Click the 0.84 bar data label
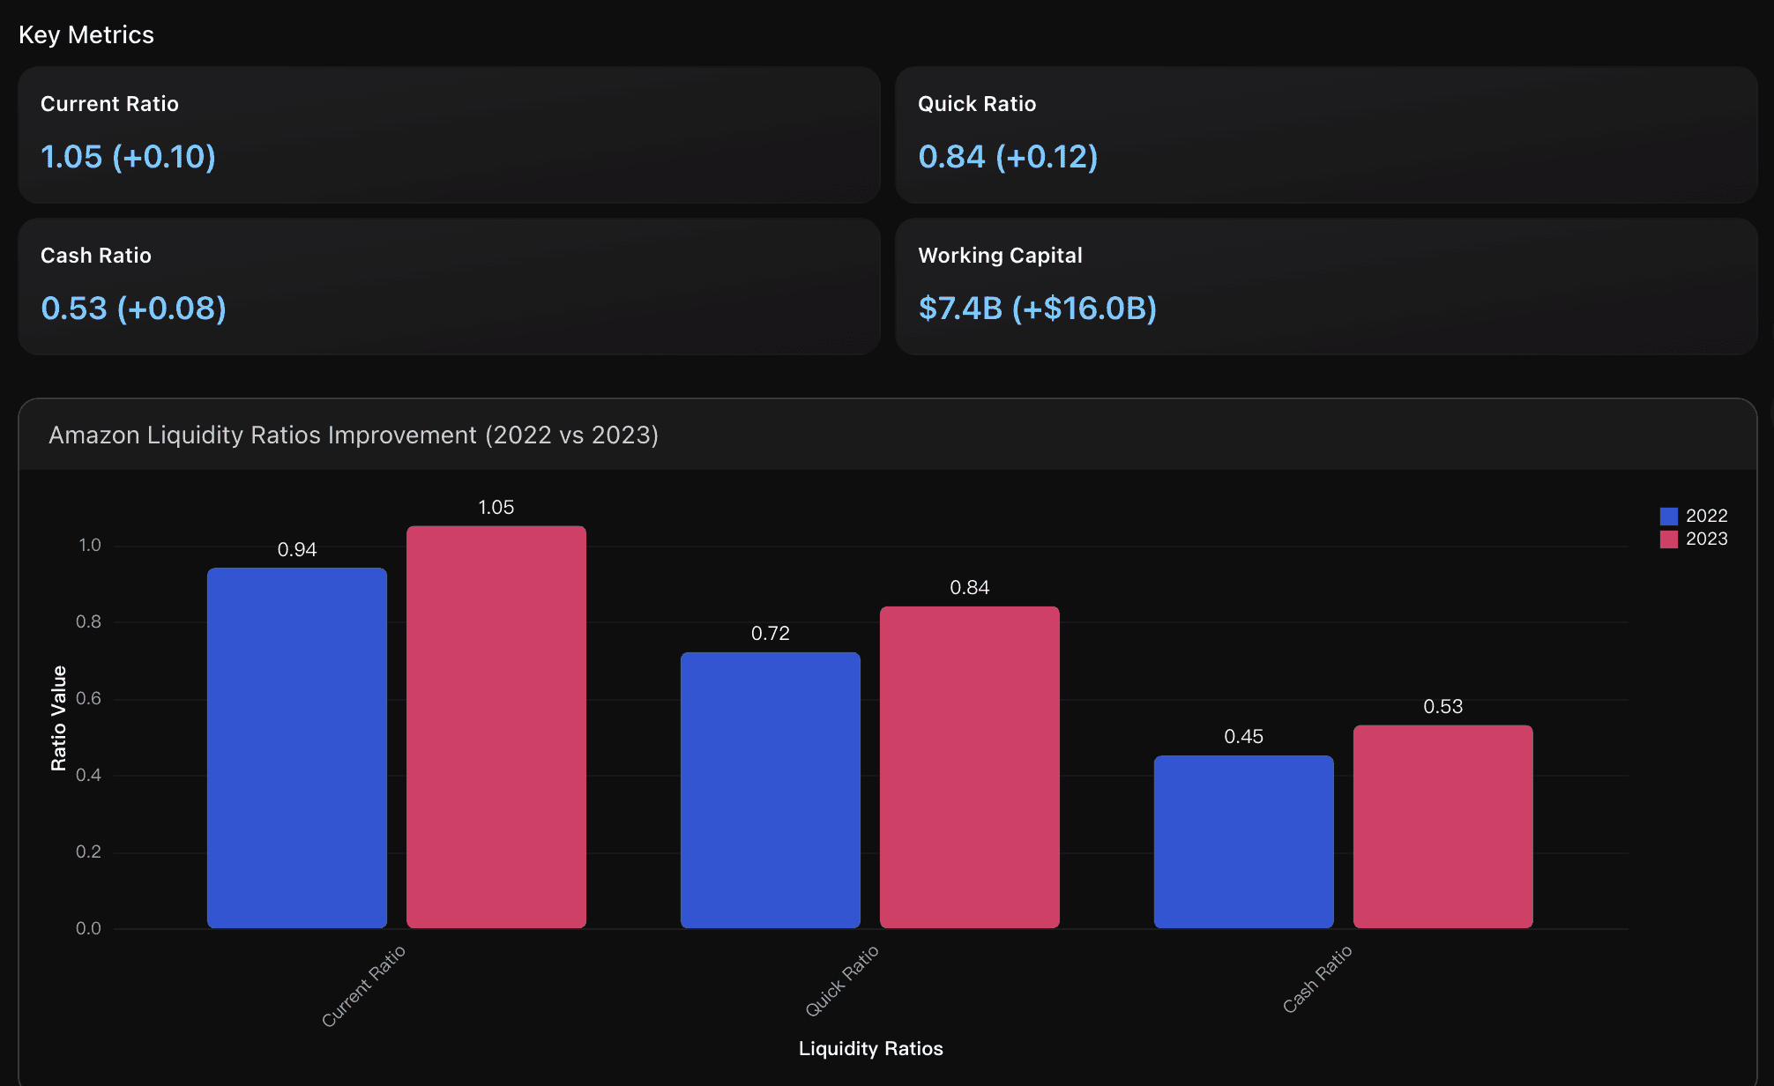The image size is (1774, 1086). point(970,588)
